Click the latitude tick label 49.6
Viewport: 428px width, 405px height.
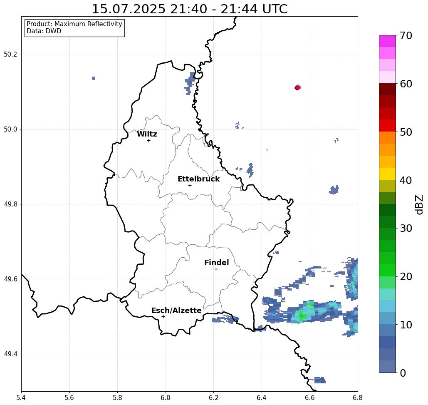(x=10, y=279)
